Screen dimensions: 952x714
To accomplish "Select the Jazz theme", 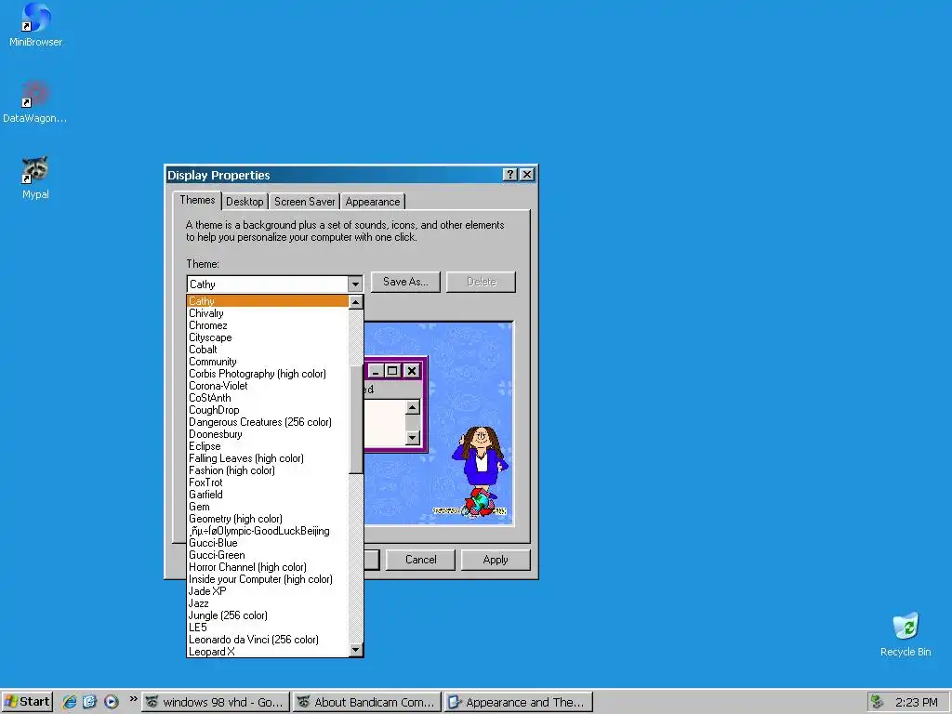I will click(x=268, y=603).
